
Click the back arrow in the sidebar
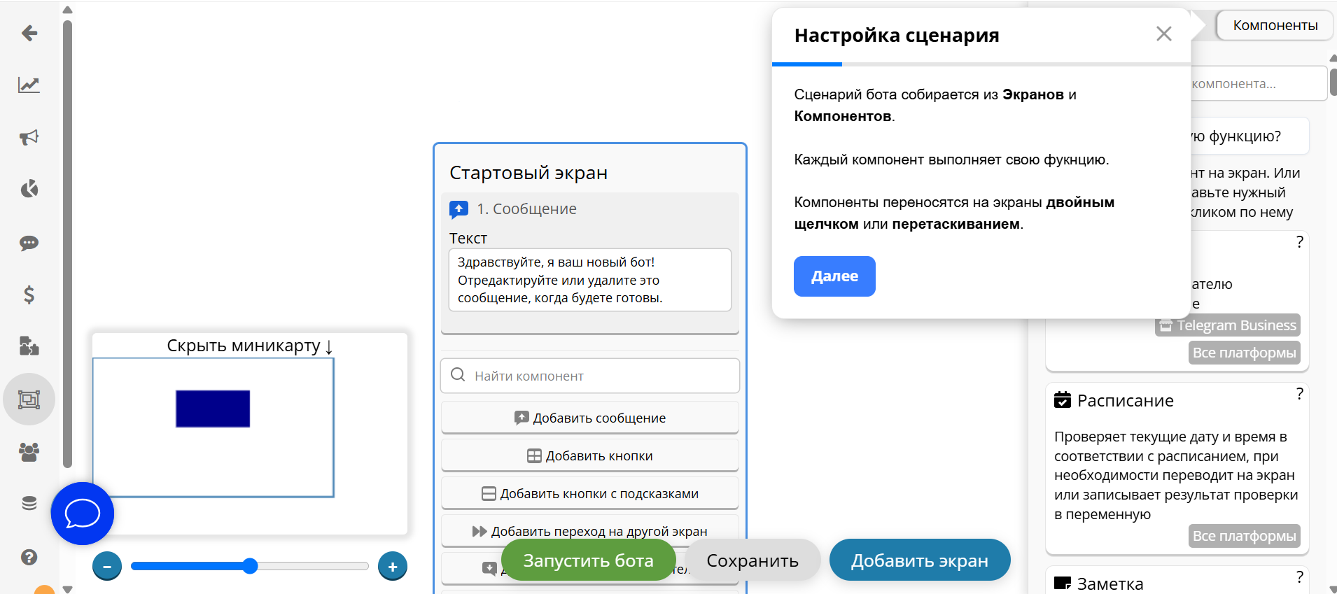[29, 33]
